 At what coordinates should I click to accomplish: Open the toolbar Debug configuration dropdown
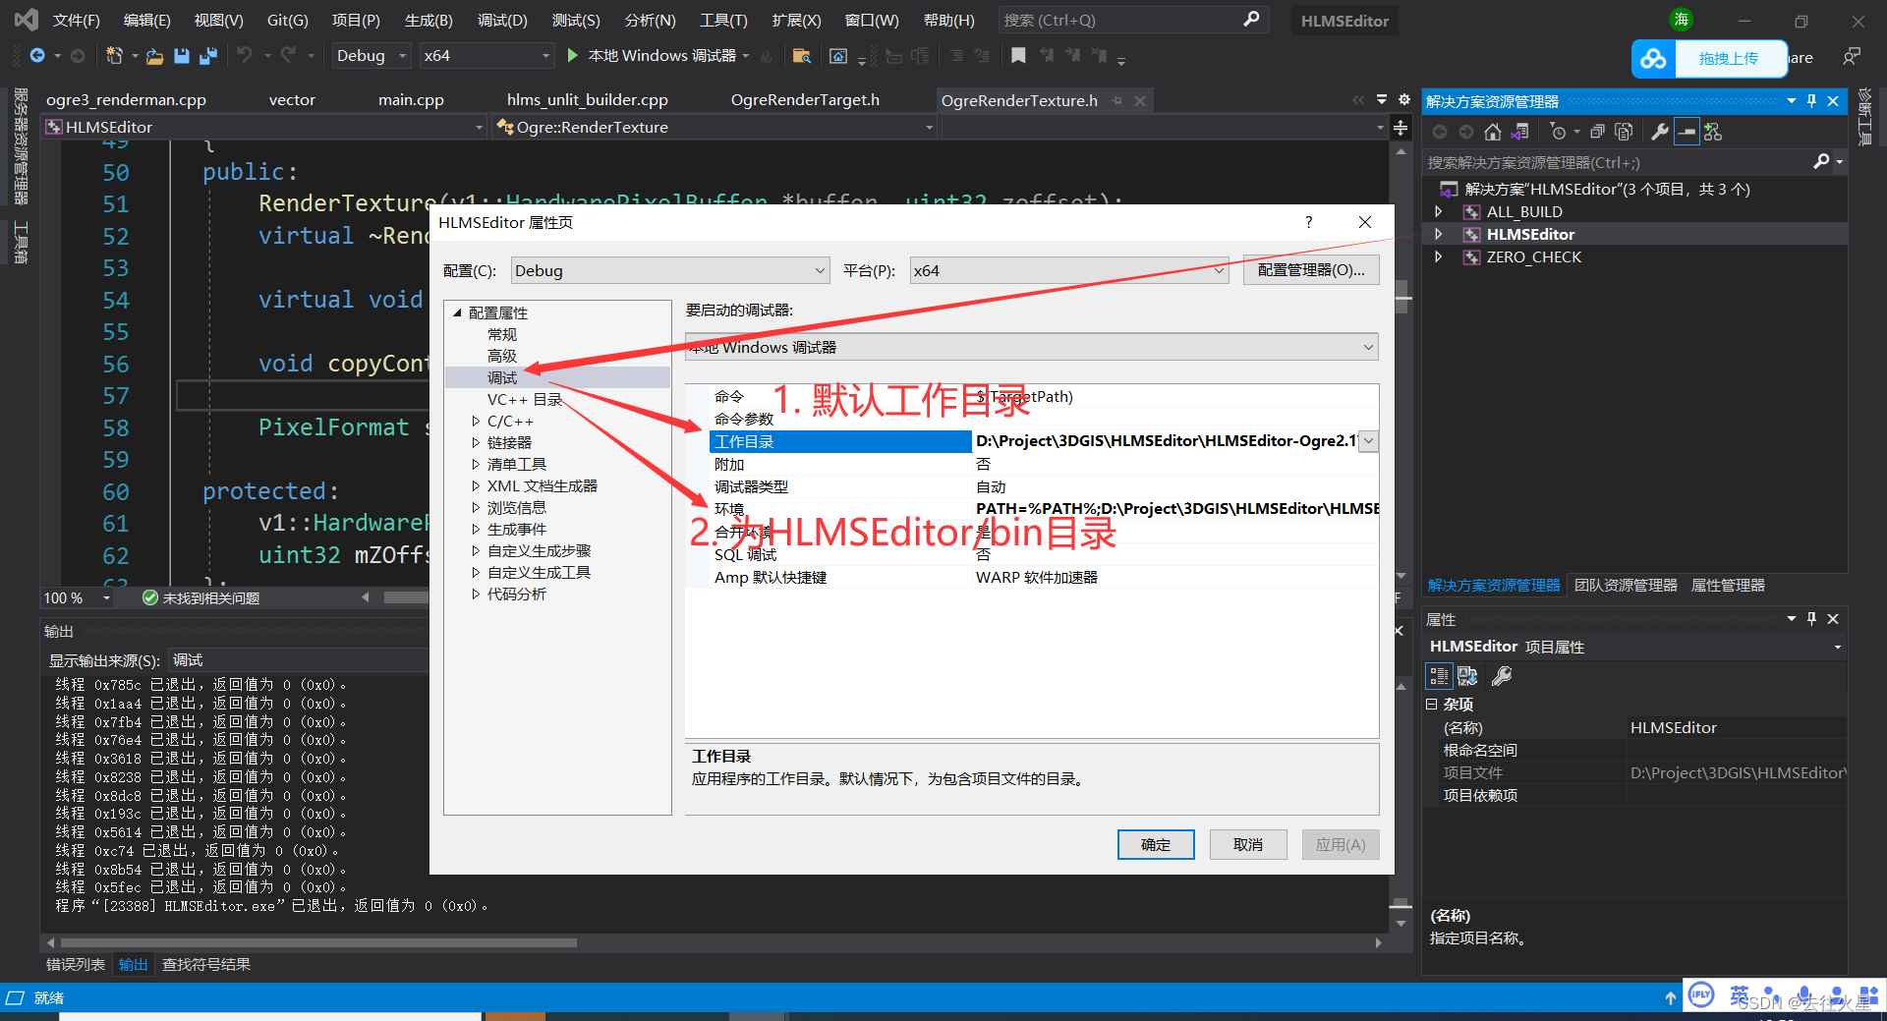371,56
